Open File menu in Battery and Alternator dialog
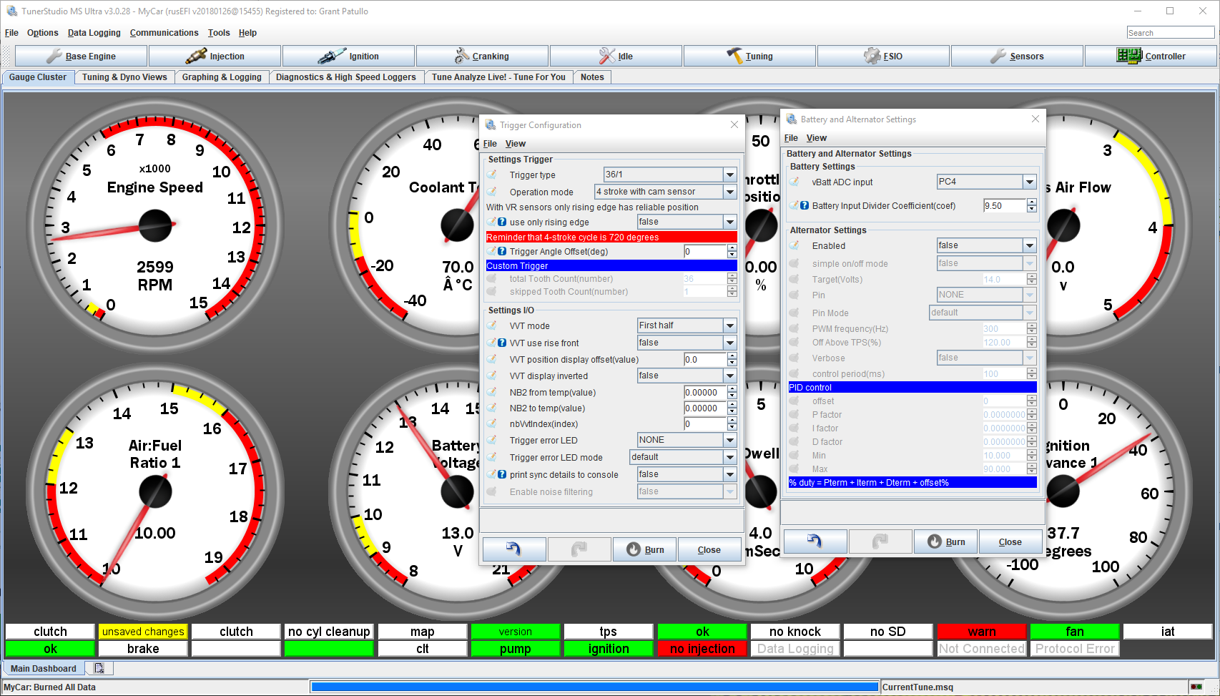 point(791,138)
